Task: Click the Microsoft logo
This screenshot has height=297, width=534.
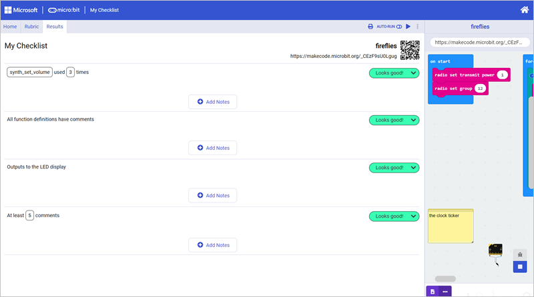Action: (21, 10)
